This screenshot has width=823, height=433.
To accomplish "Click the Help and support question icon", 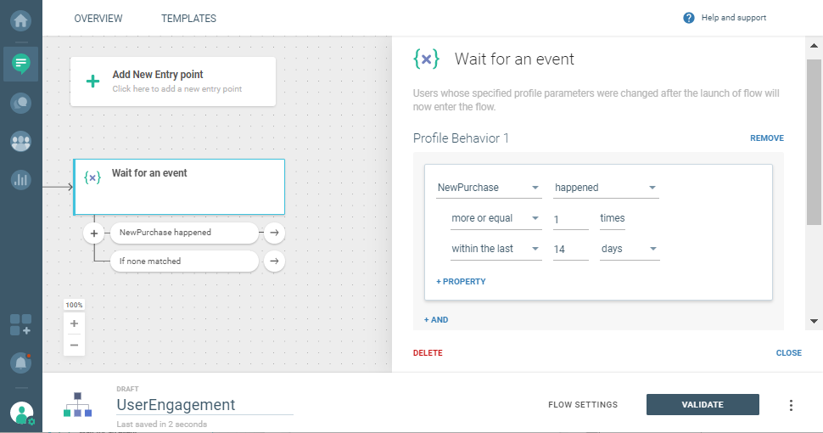I will (x=689, y=18).
